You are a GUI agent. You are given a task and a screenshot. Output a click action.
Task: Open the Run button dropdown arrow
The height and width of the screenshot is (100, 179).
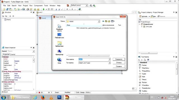(x=46, y=9)
